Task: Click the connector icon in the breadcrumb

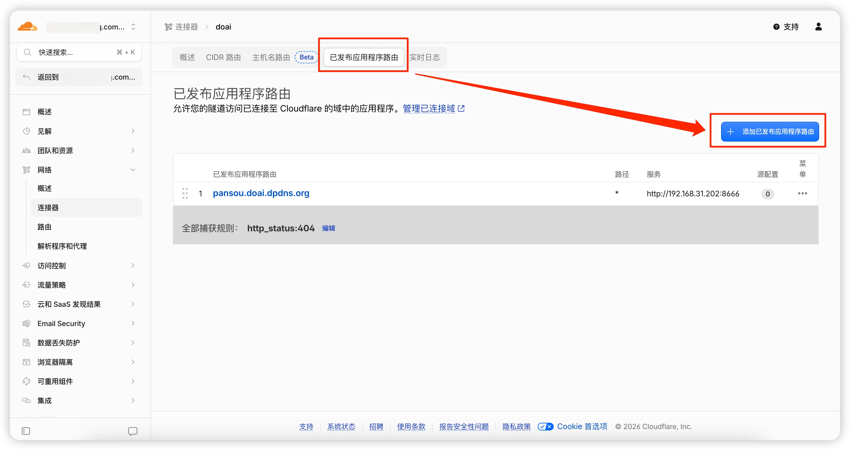Action: [168, 27]
